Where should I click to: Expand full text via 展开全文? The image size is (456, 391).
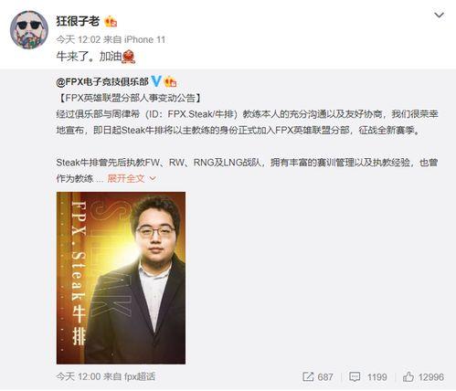[x=126, y=178]
